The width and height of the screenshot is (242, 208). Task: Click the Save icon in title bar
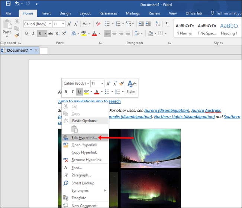pyautogui.click(x=8, y=4)
